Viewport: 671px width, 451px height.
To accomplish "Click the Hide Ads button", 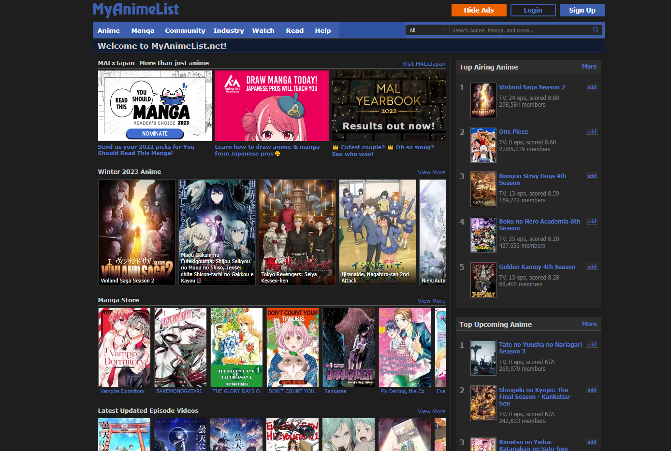I will 479,10.
